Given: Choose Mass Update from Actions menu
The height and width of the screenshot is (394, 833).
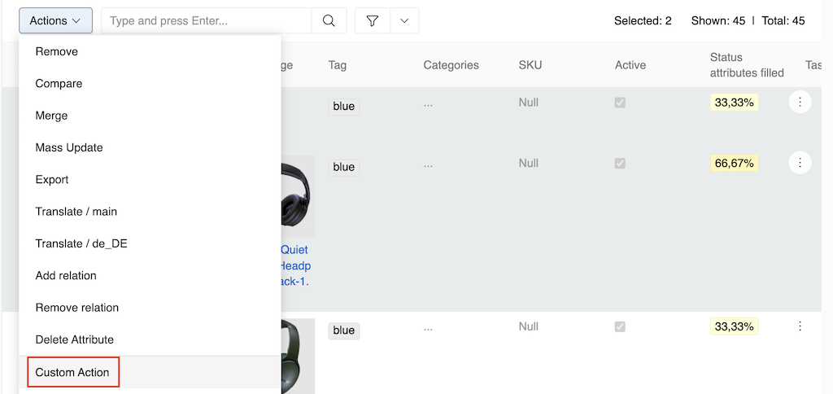Looking at the screenshot, I should [69, 147].
